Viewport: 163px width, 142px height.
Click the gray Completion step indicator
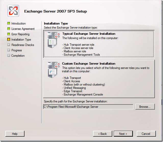9,55
